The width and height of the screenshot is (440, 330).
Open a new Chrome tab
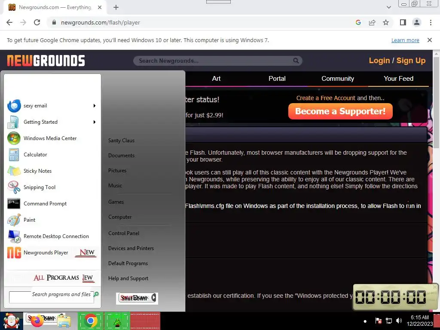click(x=116, y=7)
